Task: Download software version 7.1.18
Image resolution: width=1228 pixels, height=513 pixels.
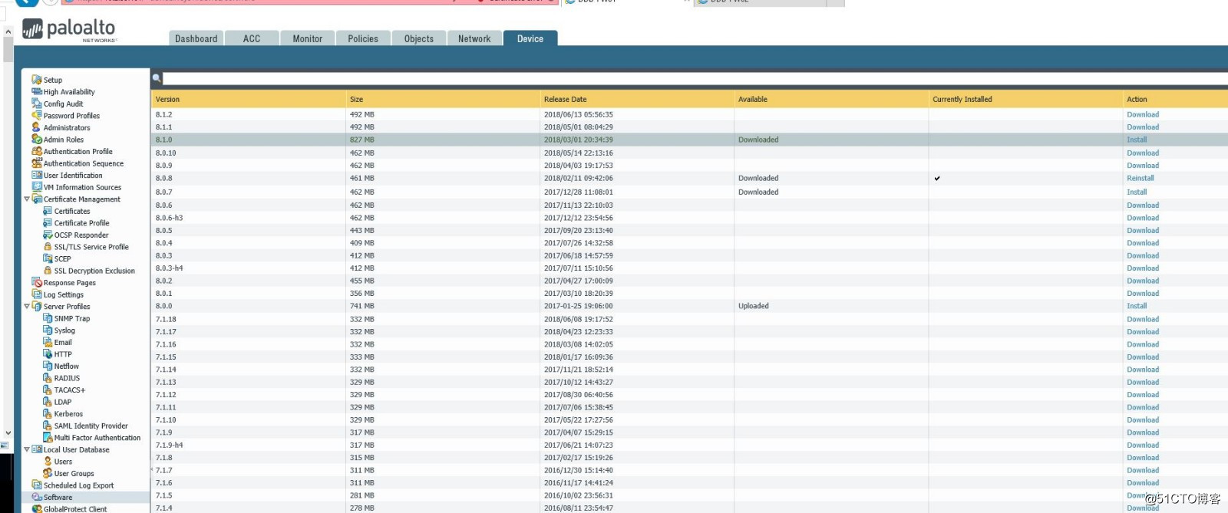Action: 1143,319
